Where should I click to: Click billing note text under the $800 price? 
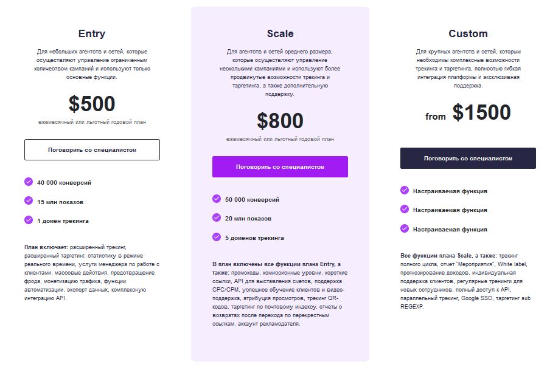[280, 139]
